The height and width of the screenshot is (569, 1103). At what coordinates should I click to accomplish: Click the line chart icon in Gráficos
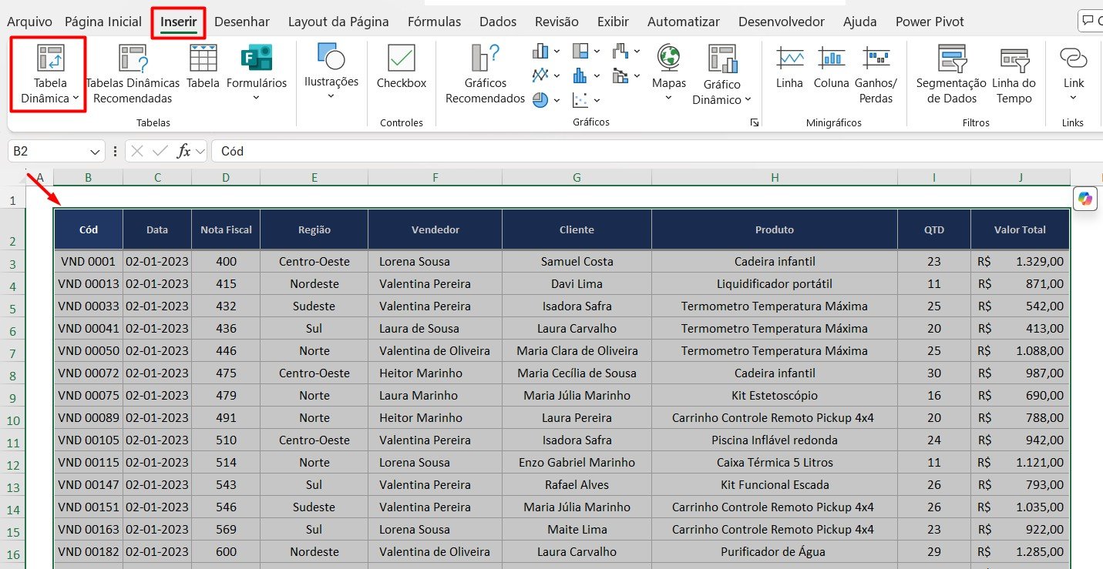540,75
